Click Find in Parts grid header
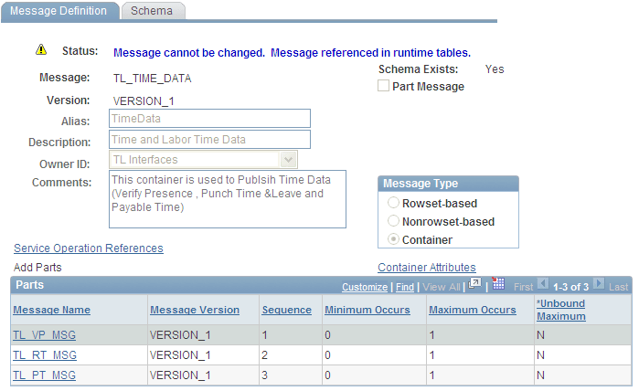The image size is (639, 391). (405, 287)
